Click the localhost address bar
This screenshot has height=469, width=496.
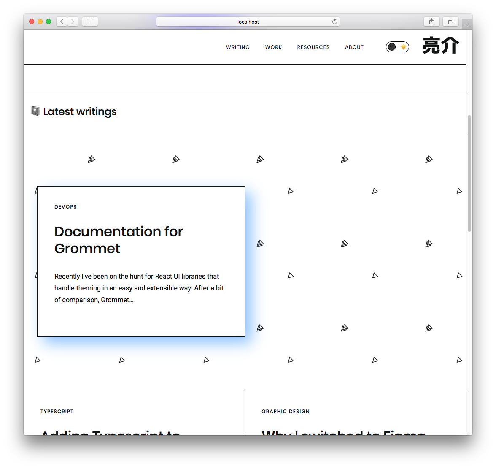pyautogui.click(x=248, y=22)
